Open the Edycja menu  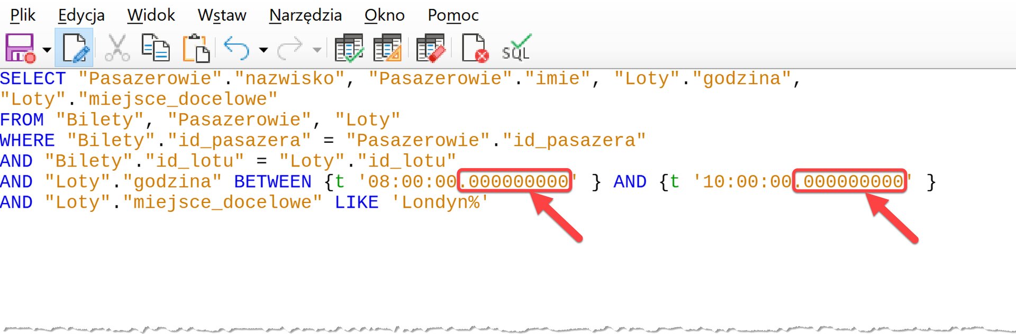pyautogui.click(x=81, y=15)
